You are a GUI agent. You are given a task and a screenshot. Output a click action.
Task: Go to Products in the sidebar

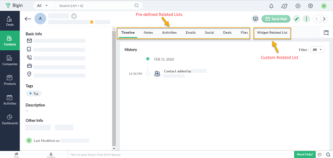pyautogui.click(x=10, y=80)
